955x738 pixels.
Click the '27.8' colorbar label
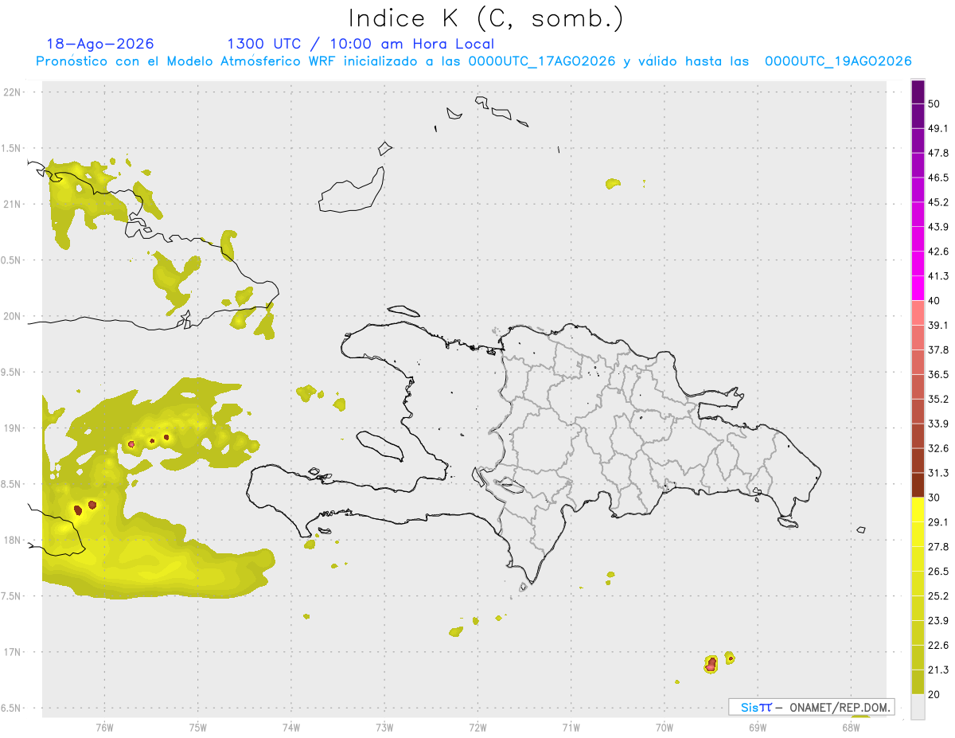tap(938, 547)
